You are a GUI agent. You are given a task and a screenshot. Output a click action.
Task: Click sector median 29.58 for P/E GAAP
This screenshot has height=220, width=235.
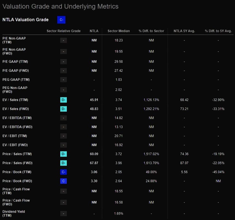click(119, 61)
